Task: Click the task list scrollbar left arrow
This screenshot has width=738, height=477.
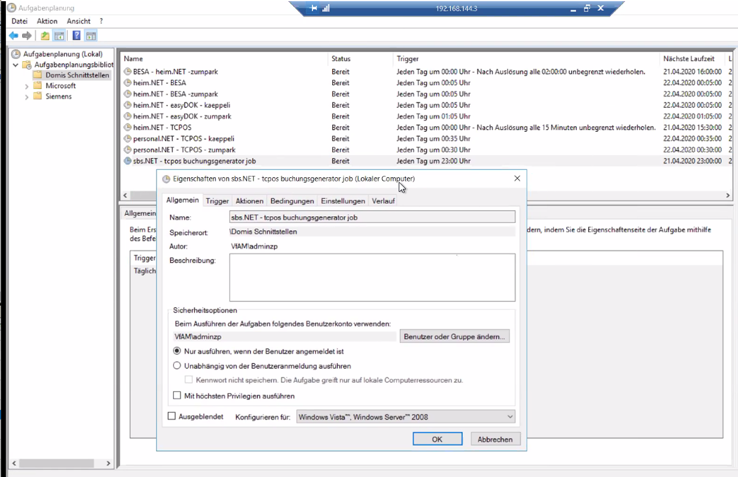Action: click(x=125, y=195)
